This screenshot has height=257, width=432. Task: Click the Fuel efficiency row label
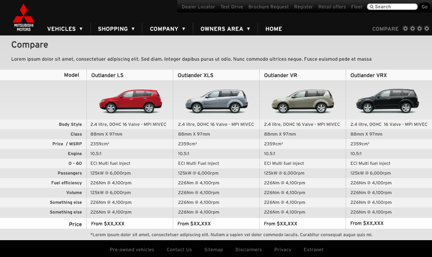(66, 183)
